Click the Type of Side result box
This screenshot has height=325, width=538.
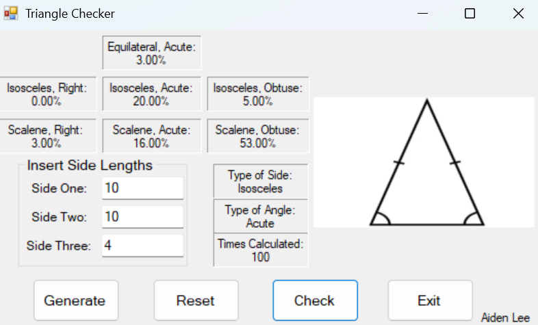(260, 181)
